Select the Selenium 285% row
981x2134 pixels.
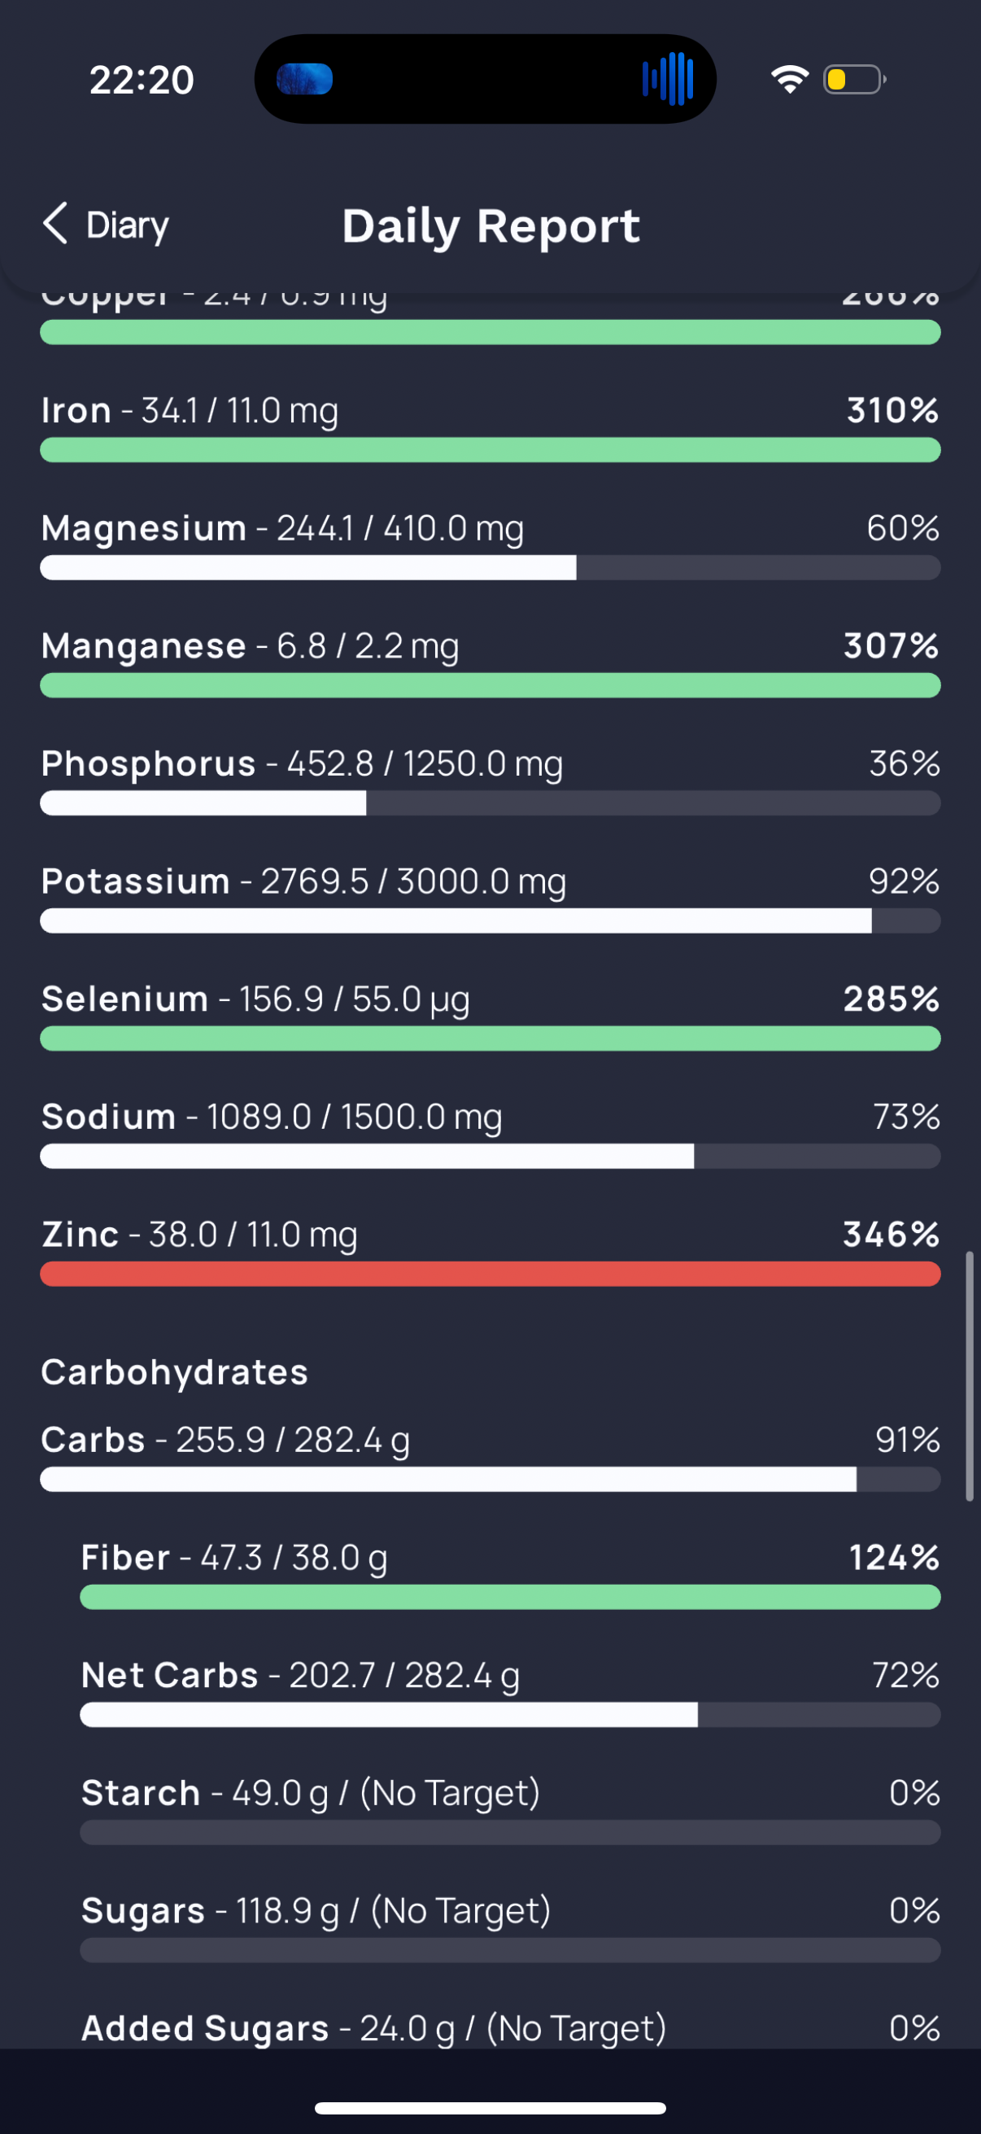point(490,1015)
